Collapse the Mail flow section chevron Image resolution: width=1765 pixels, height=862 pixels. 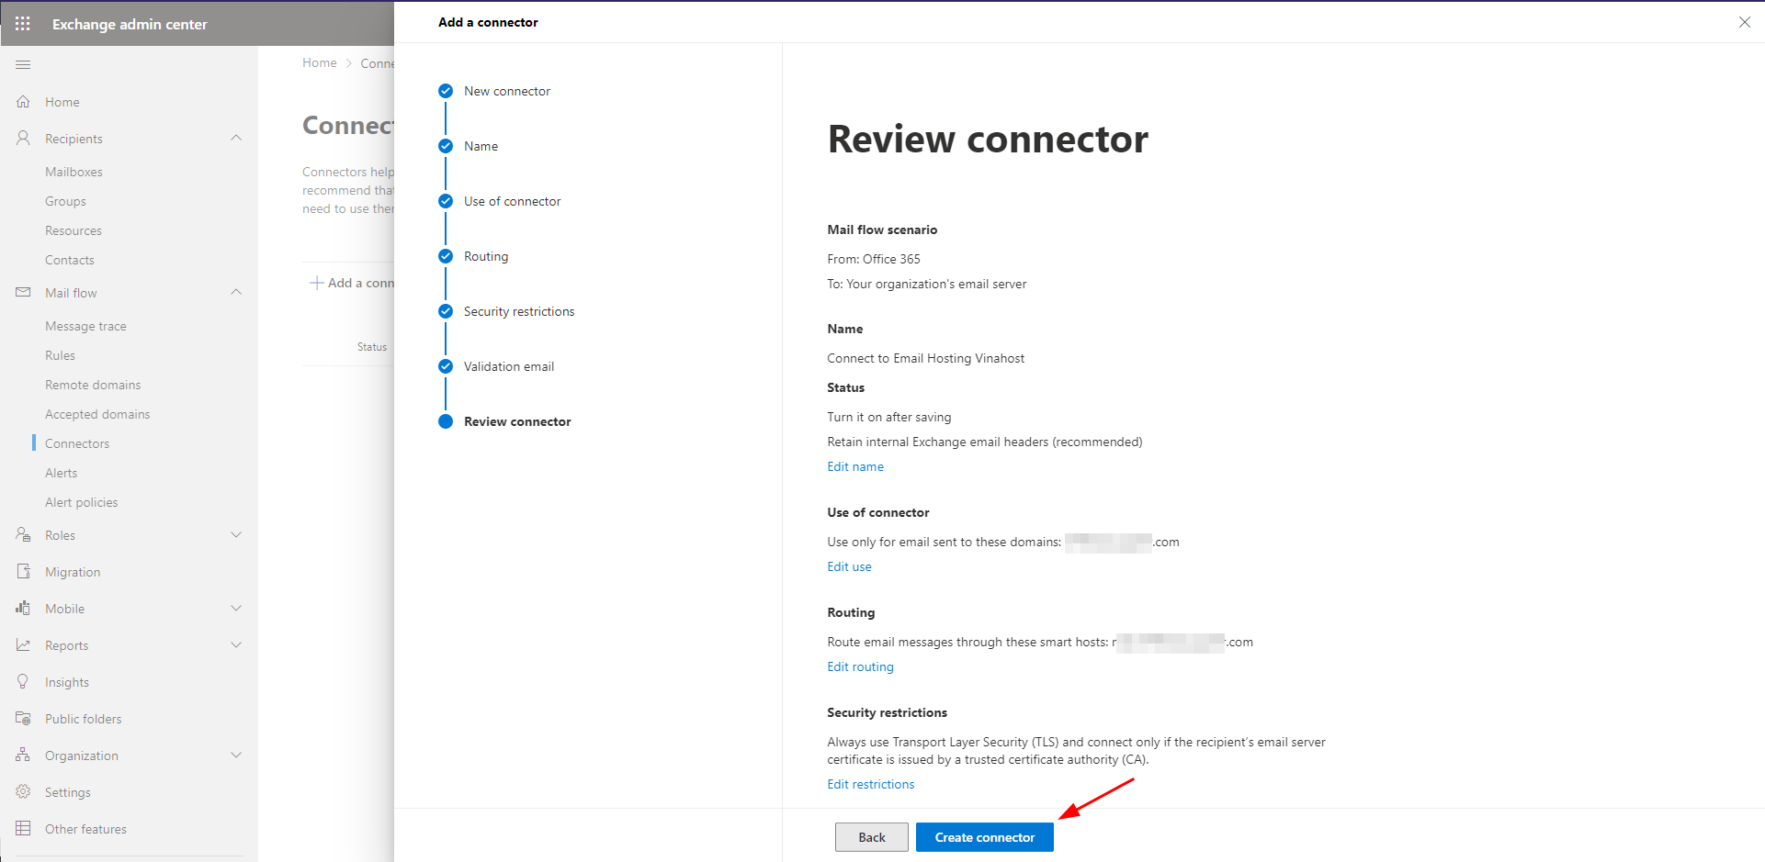click(236, 293)
